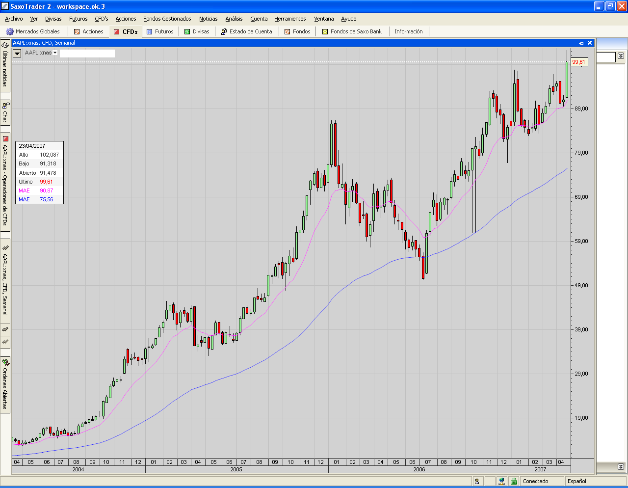Image resolution: width=628 pixels, height=488 pixels.
Task: Switch to the Acciones workspace tab
Action: 88,31
